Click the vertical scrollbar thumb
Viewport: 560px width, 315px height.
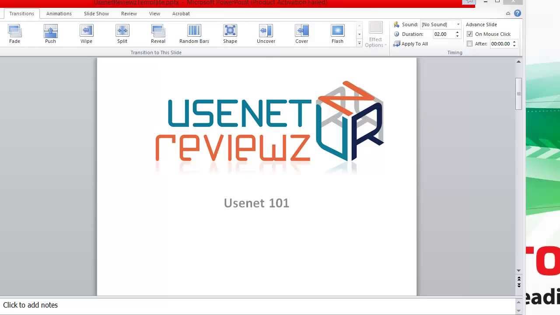tap(519, 94)
